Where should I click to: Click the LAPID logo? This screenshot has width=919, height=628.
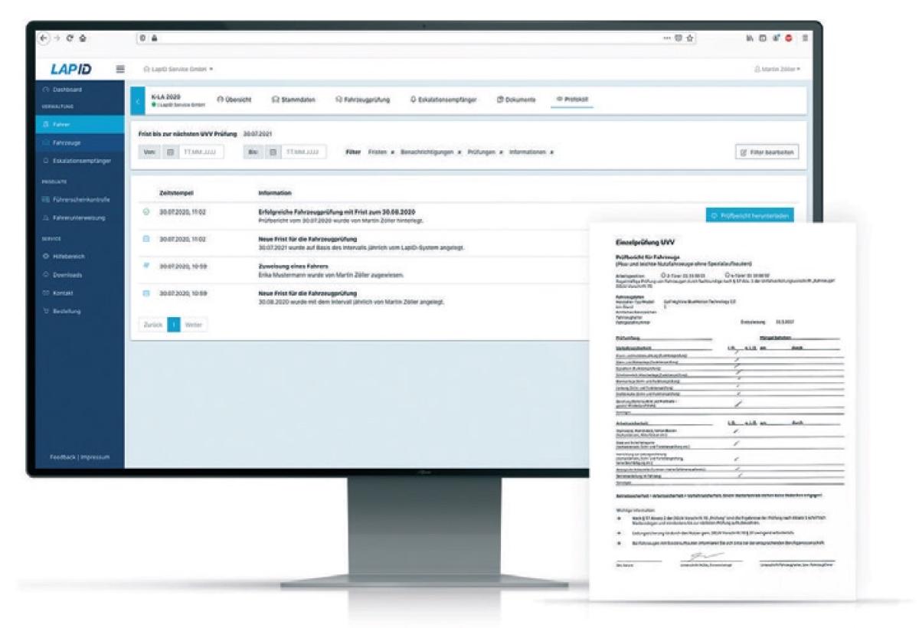pyautogui.click(x=70, y=69)
